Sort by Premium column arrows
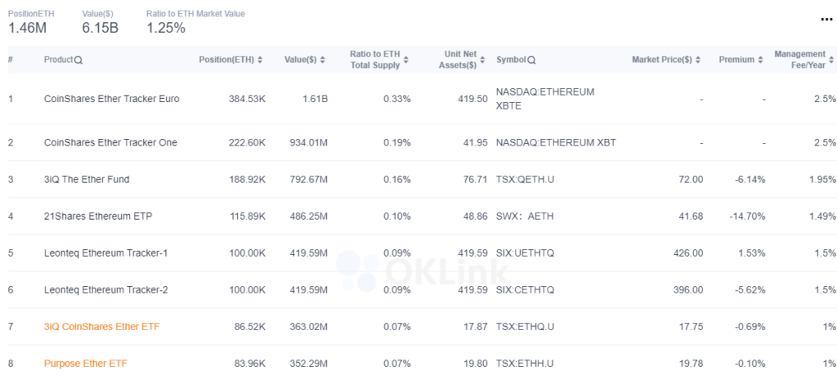 pos(760,60)
